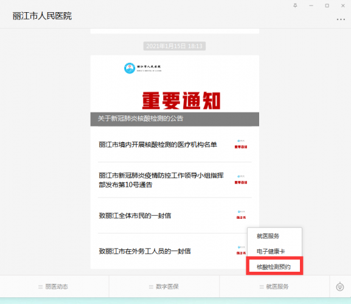
Task: Close the chat window
Action: click(343, 5)
